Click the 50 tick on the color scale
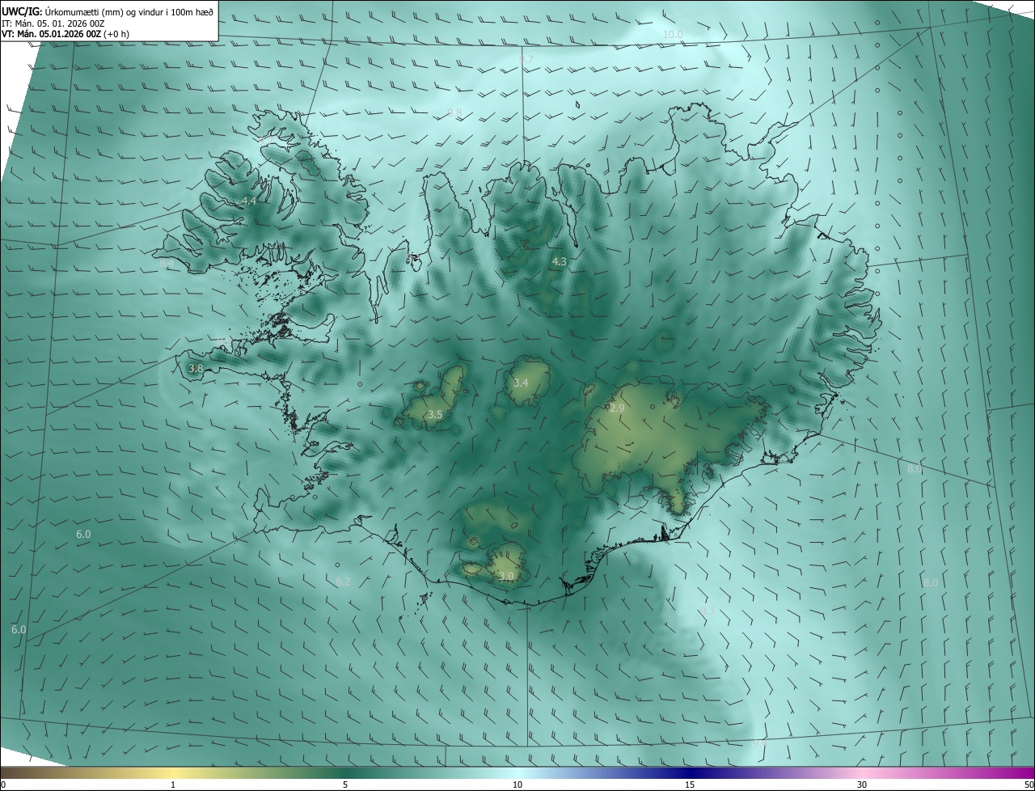Screen dimensions: 1035x791 (x=1029, y=785)
